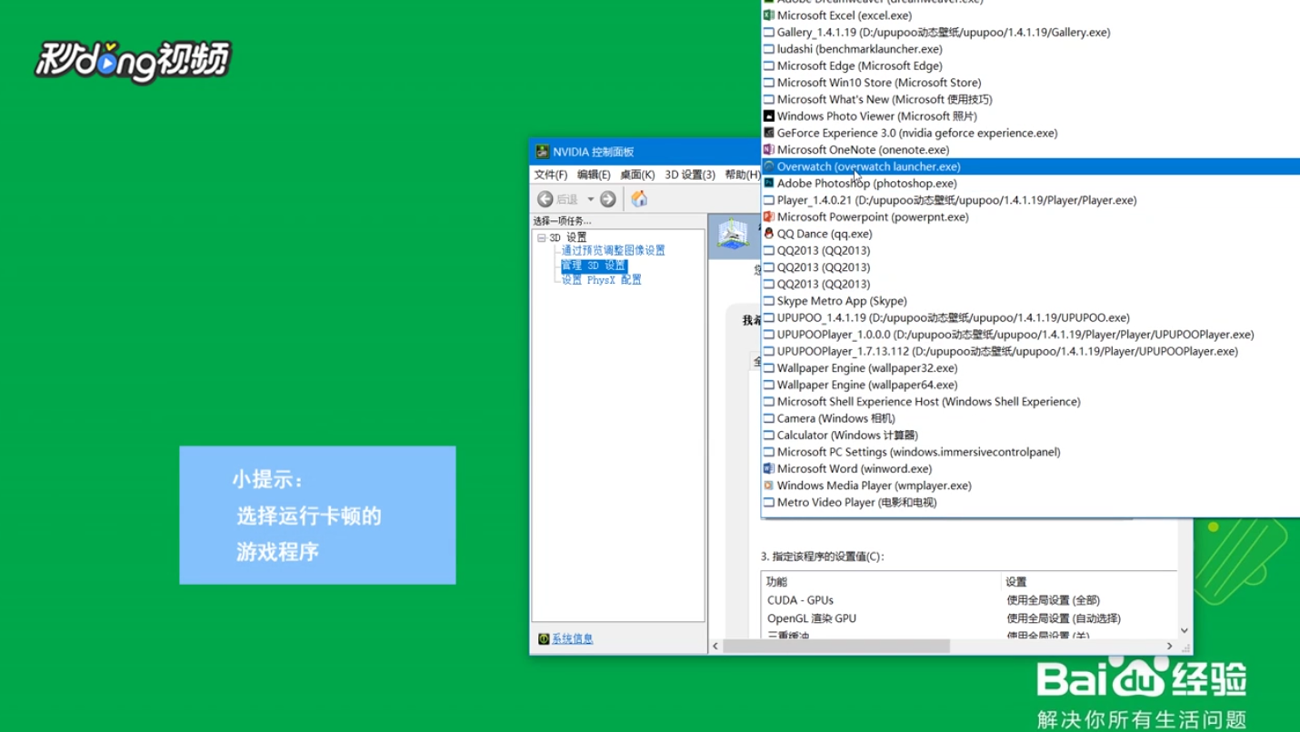Click the Back arrow in NVIDIA toolbar

(545, 199)
